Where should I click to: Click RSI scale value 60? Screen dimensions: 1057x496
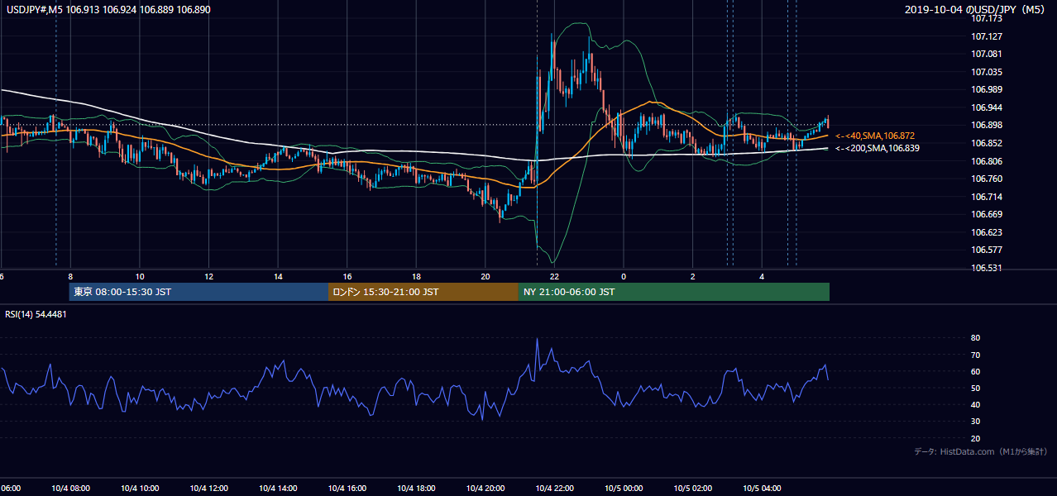click(x=976, y=371)
